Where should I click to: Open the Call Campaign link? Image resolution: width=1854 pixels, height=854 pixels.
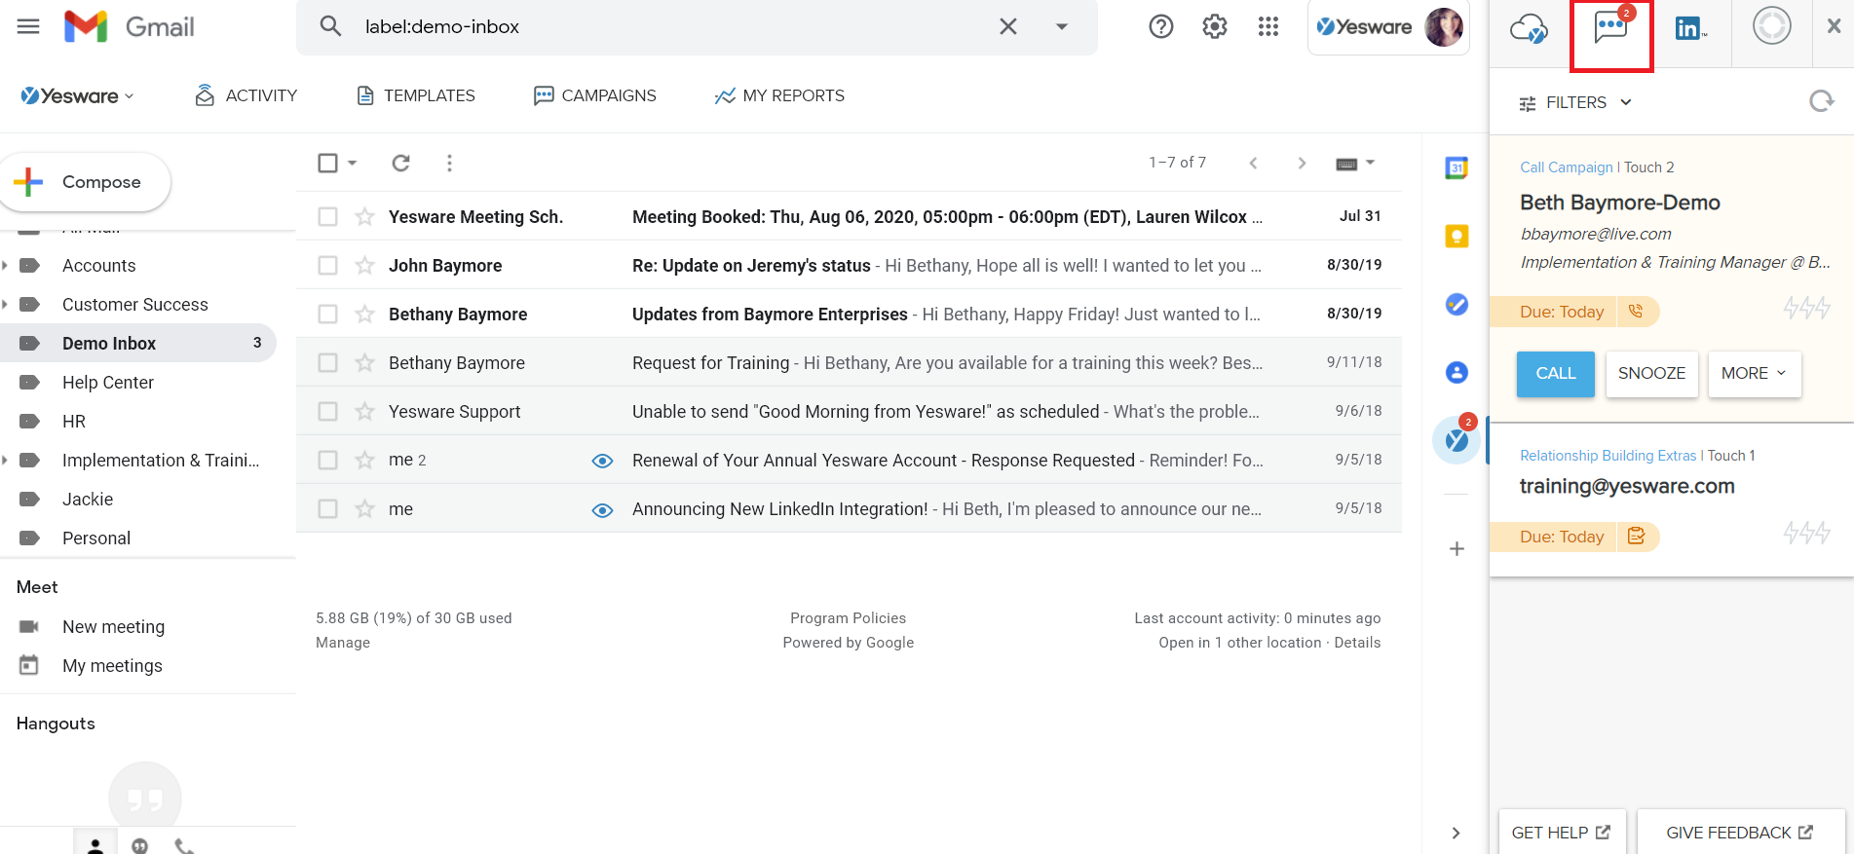1567,167
